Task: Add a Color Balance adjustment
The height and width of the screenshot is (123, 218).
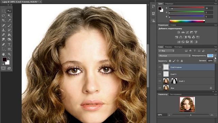Action: coord(181,37)
